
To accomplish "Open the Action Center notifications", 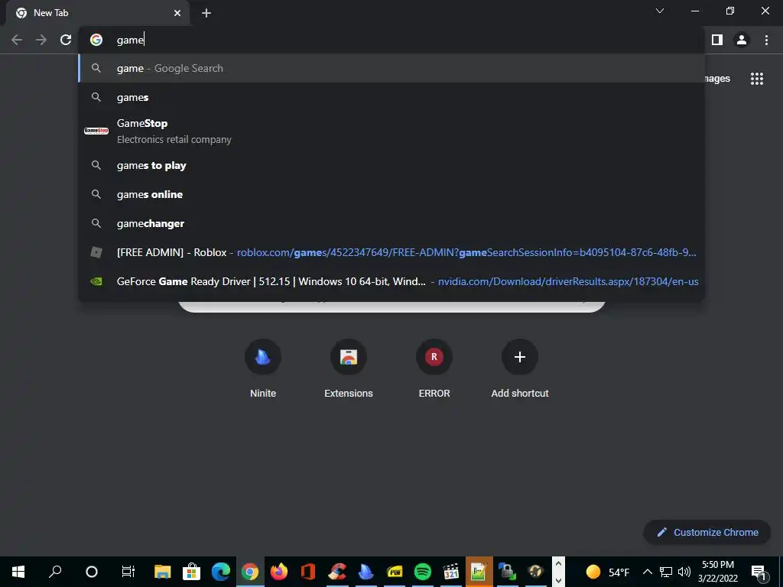I will (759, 572).
